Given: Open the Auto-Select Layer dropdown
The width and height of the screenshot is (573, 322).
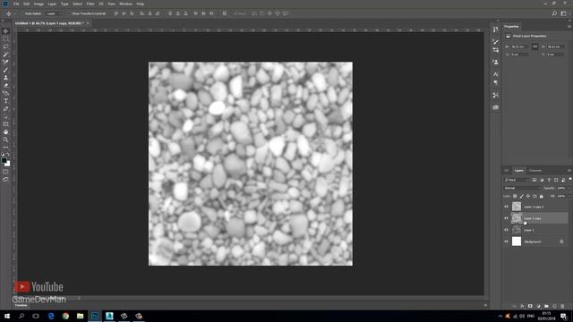Looking at the screenshot, I should point(54,13).
